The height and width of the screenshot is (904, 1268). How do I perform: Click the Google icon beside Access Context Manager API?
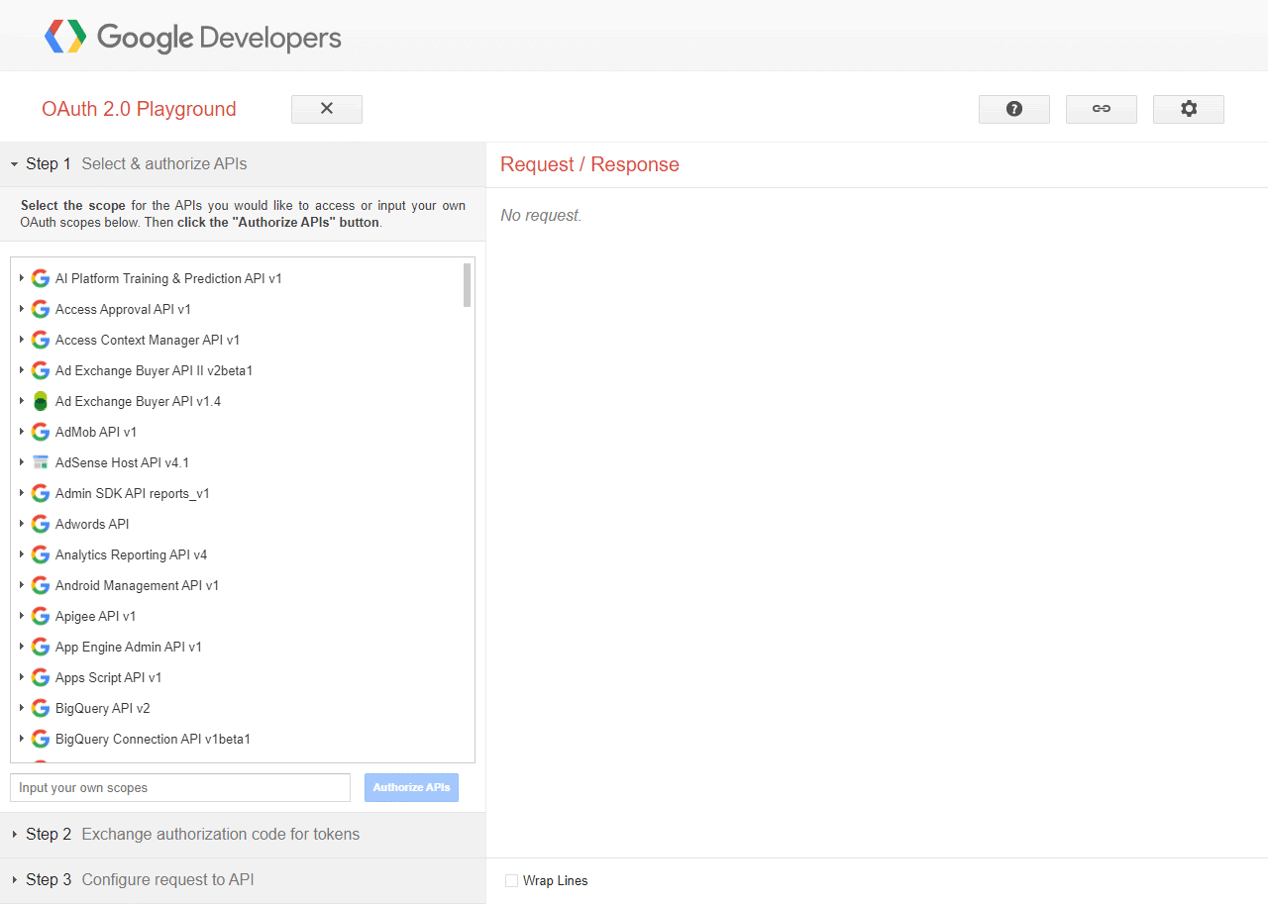coord(41,340)
